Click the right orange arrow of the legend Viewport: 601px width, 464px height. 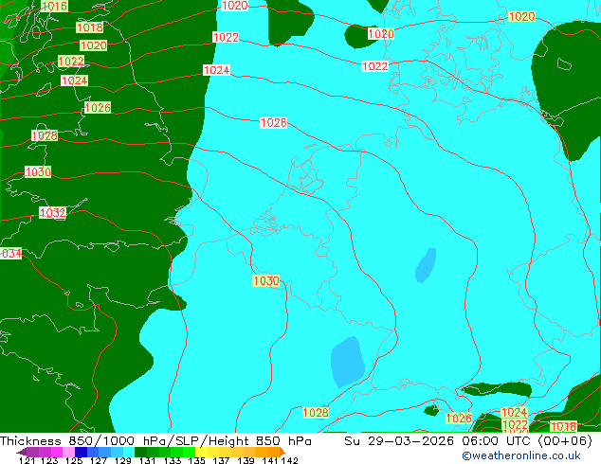282,452
